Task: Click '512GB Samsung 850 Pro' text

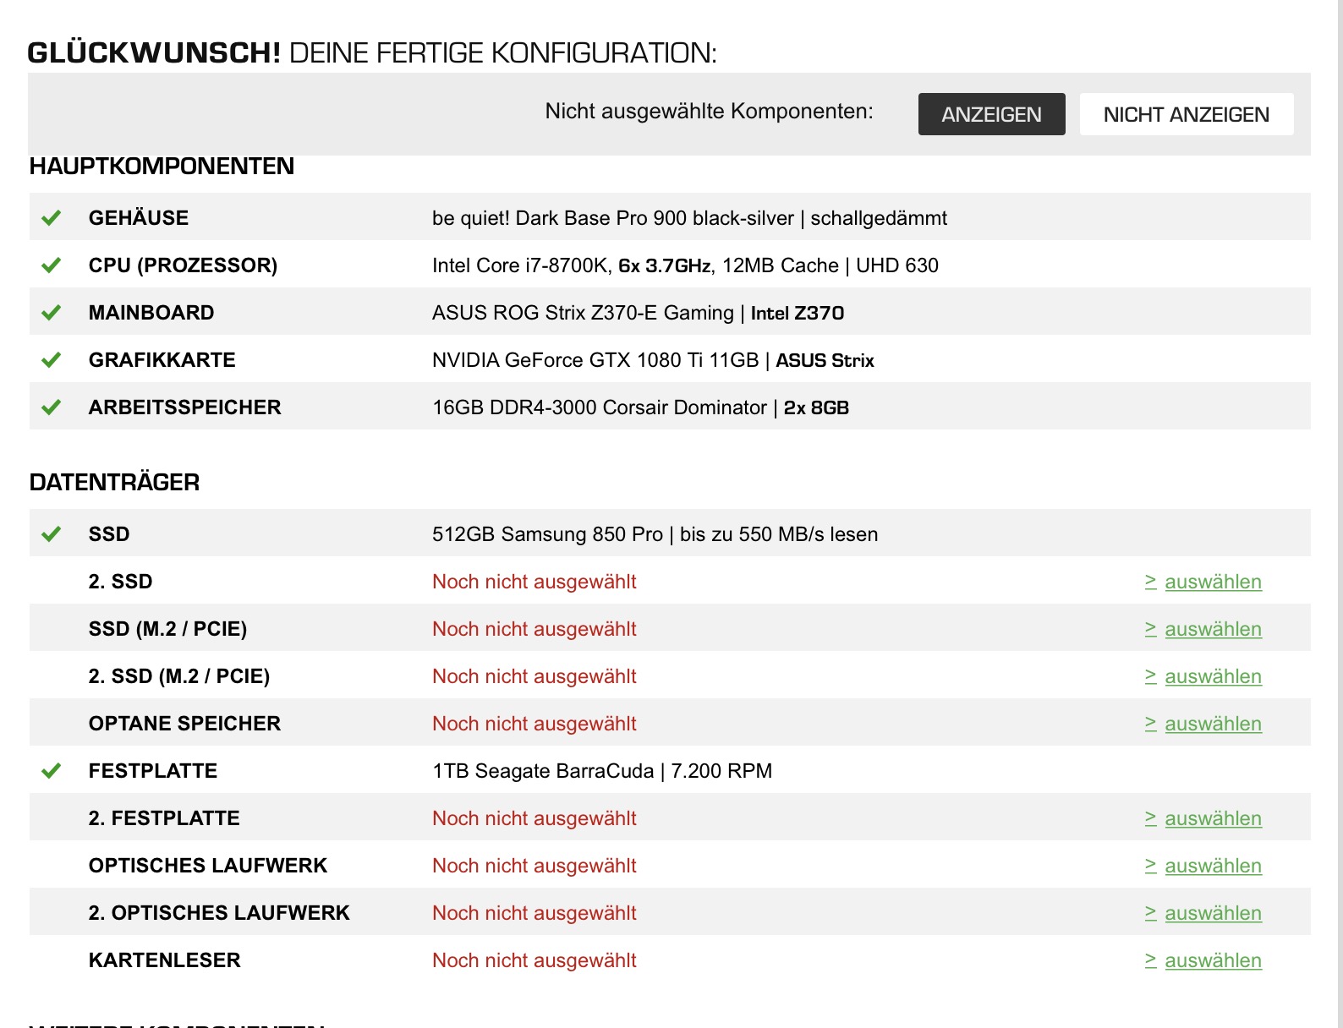Action: point(547,534)
